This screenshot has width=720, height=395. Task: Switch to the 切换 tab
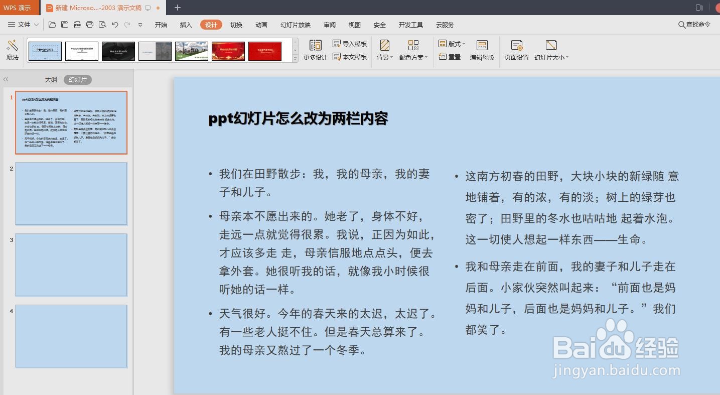[236, 25]
